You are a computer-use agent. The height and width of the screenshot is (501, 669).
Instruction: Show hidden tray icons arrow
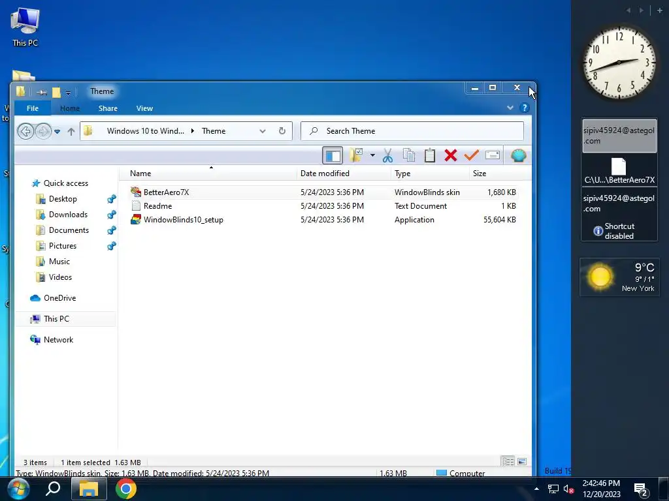click(536, 489)
